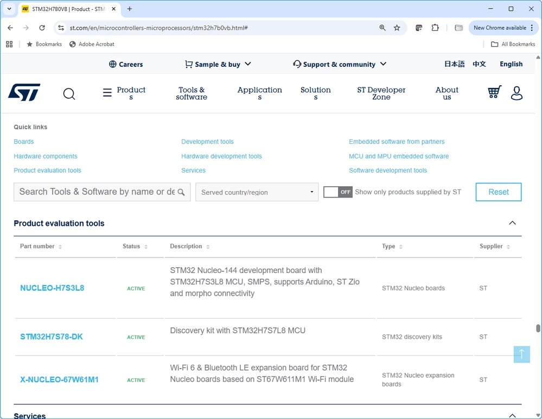The image size is (542, 419).
Task: Switch language to Japanese
Action: click(454, 64)
